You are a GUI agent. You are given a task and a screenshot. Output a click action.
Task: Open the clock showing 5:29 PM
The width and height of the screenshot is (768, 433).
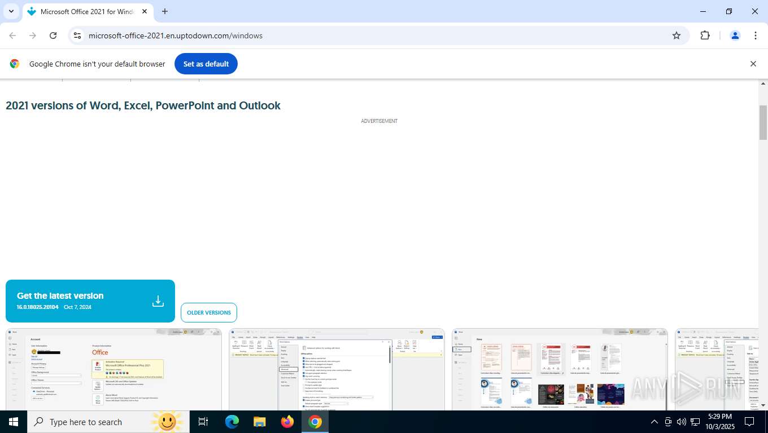pos(719,422)
